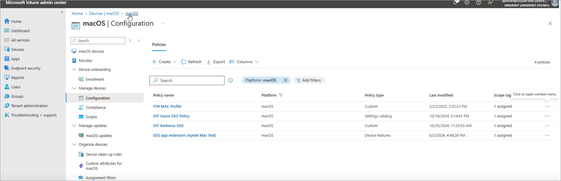This screenshot has height=181, width=561.
Task: Sort by Policy type column header
Action: click(374, 95)
